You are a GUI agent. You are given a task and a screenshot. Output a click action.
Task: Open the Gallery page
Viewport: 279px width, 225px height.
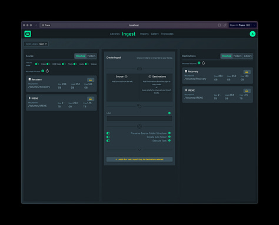point(155,34)
